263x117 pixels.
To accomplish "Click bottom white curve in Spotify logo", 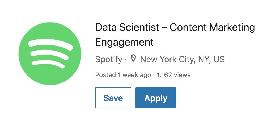I will tap(48, 64).
